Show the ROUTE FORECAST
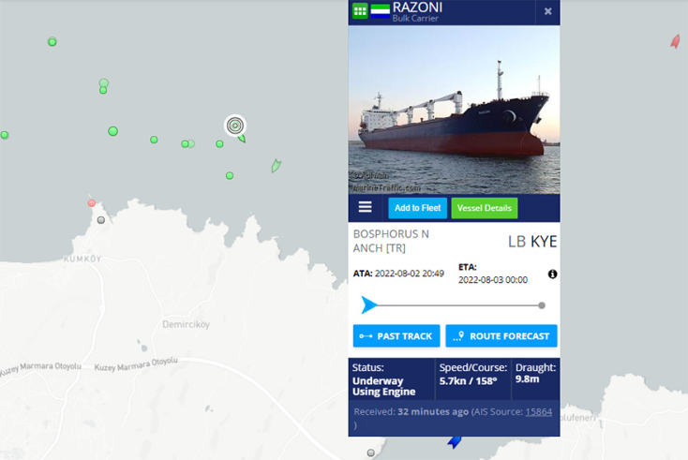 click(501, 336)
